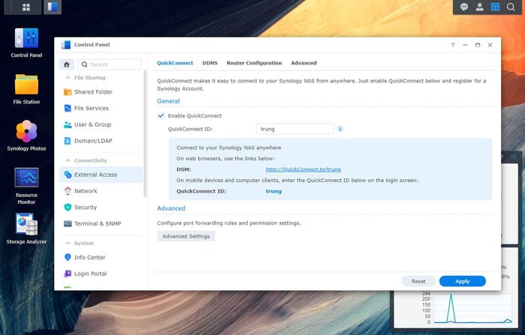The image size is (525, 335).
Task: Open Control Panel desktop shortcut
Action: point(26,43)
